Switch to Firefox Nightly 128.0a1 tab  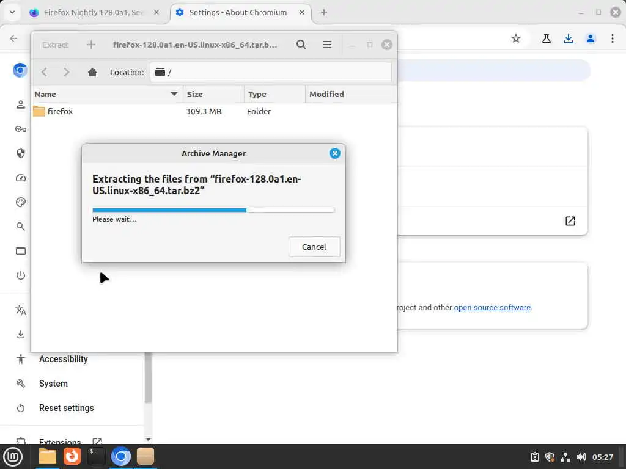(95, 12)
